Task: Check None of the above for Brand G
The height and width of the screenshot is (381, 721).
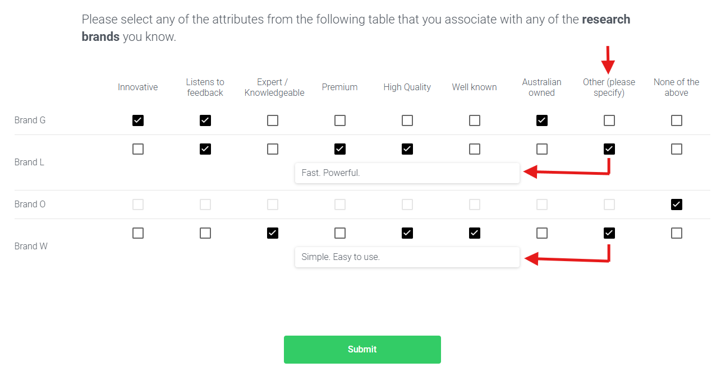Action: click(677, 120)
